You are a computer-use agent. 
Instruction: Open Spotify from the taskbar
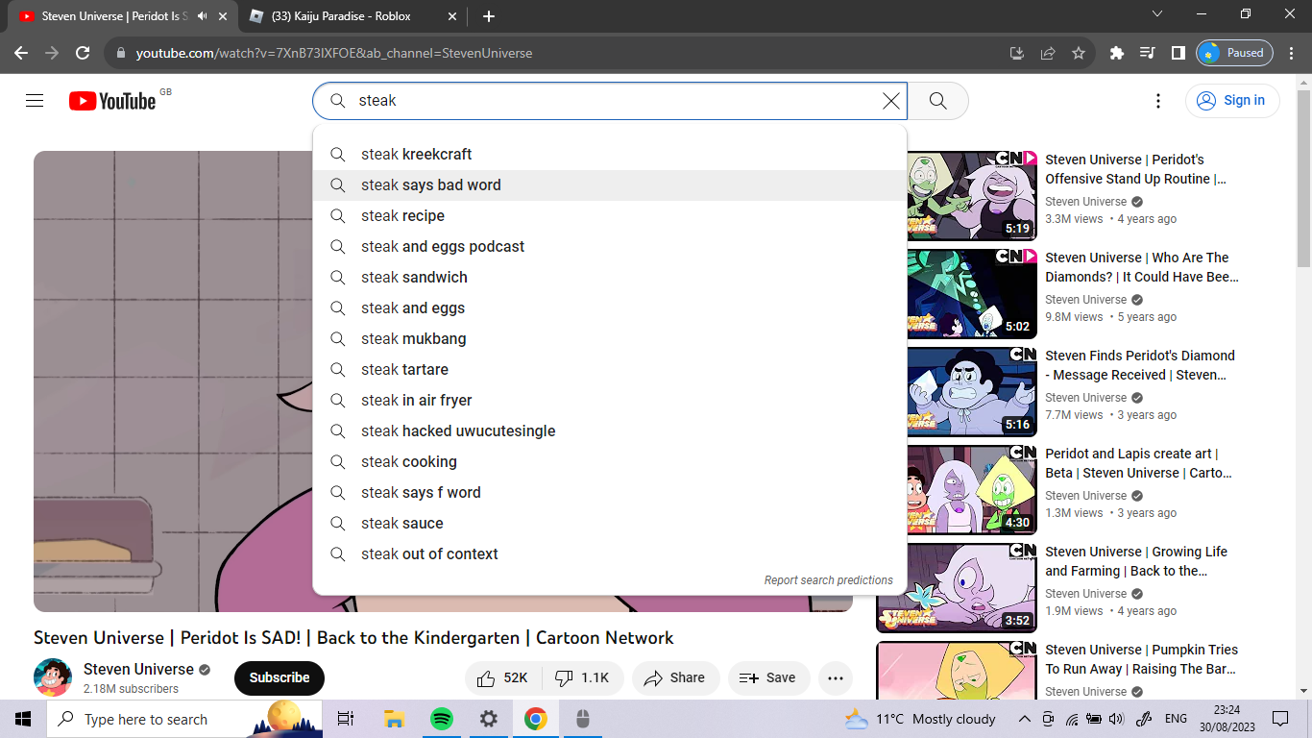(x=441, y=719)
